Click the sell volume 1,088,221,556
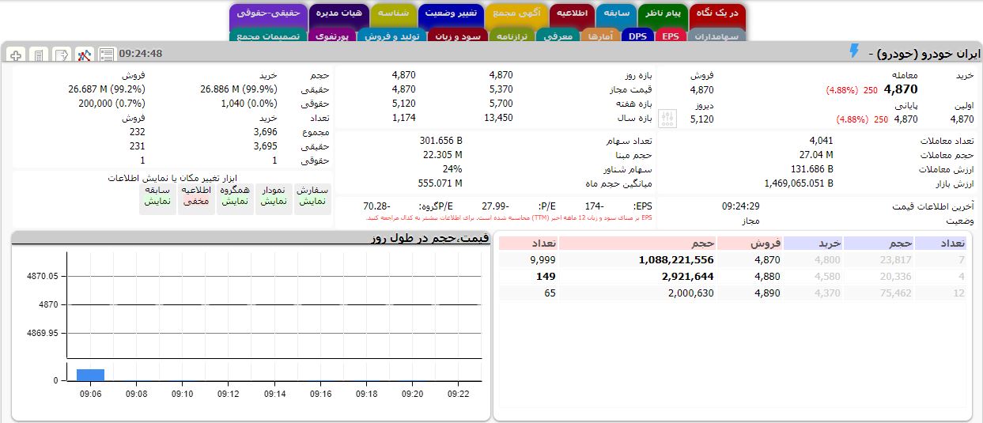Screen dimensions: 983x423 point(676,259)
